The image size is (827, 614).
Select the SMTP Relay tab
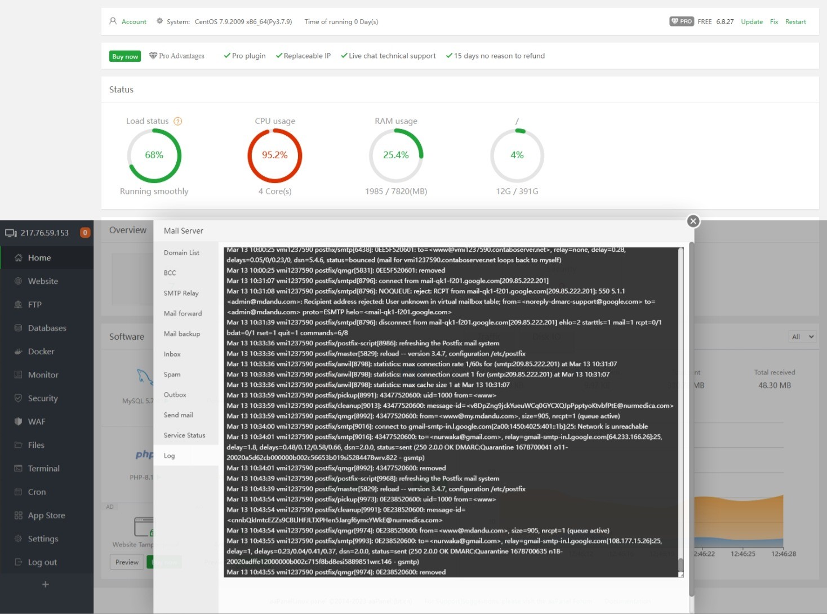coord(181,293)
